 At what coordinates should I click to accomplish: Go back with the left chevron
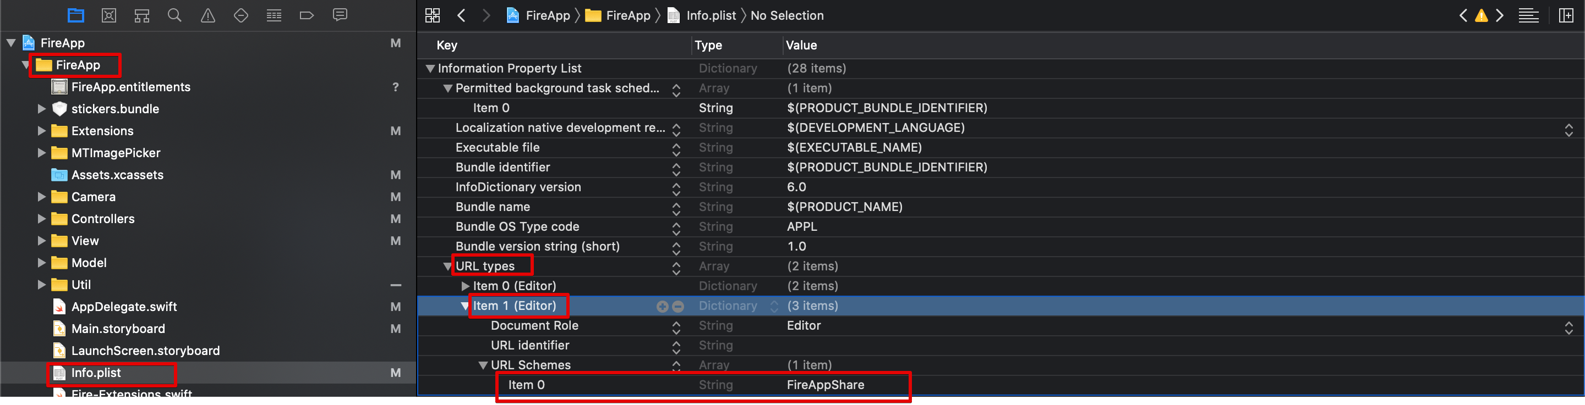pos(462,15)
